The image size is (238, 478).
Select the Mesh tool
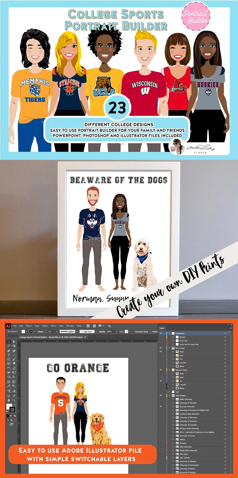coord(9,382)
